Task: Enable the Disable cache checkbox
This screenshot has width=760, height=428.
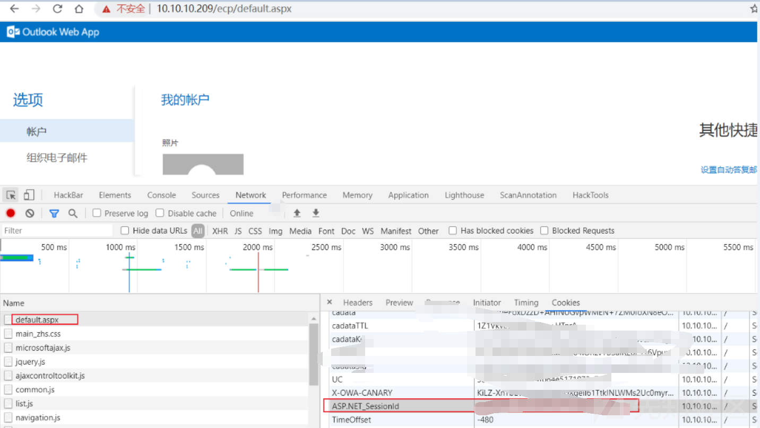Action: click(160, 213)
